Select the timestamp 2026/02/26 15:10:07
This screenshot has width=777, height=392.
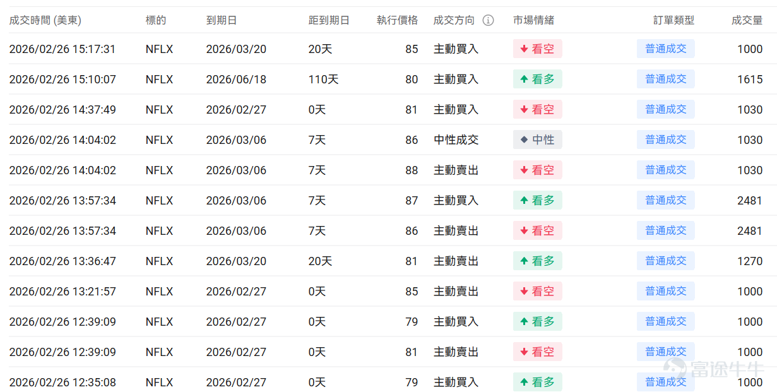[x=62, y=80]
